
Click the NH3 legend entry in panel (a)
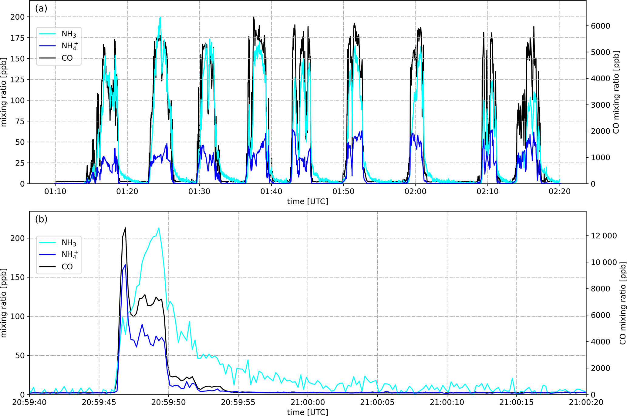[x=69, y=34]
